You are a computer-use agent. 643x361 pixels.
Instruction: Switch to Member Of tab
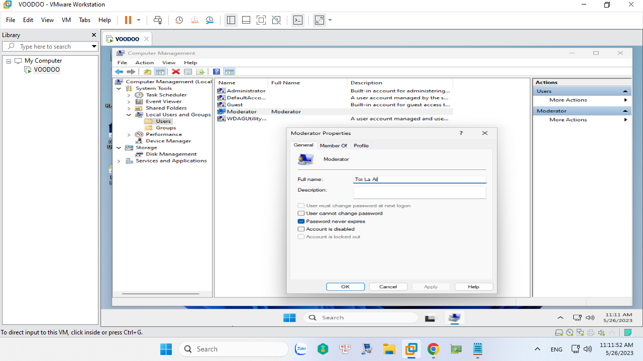point(334,145)
